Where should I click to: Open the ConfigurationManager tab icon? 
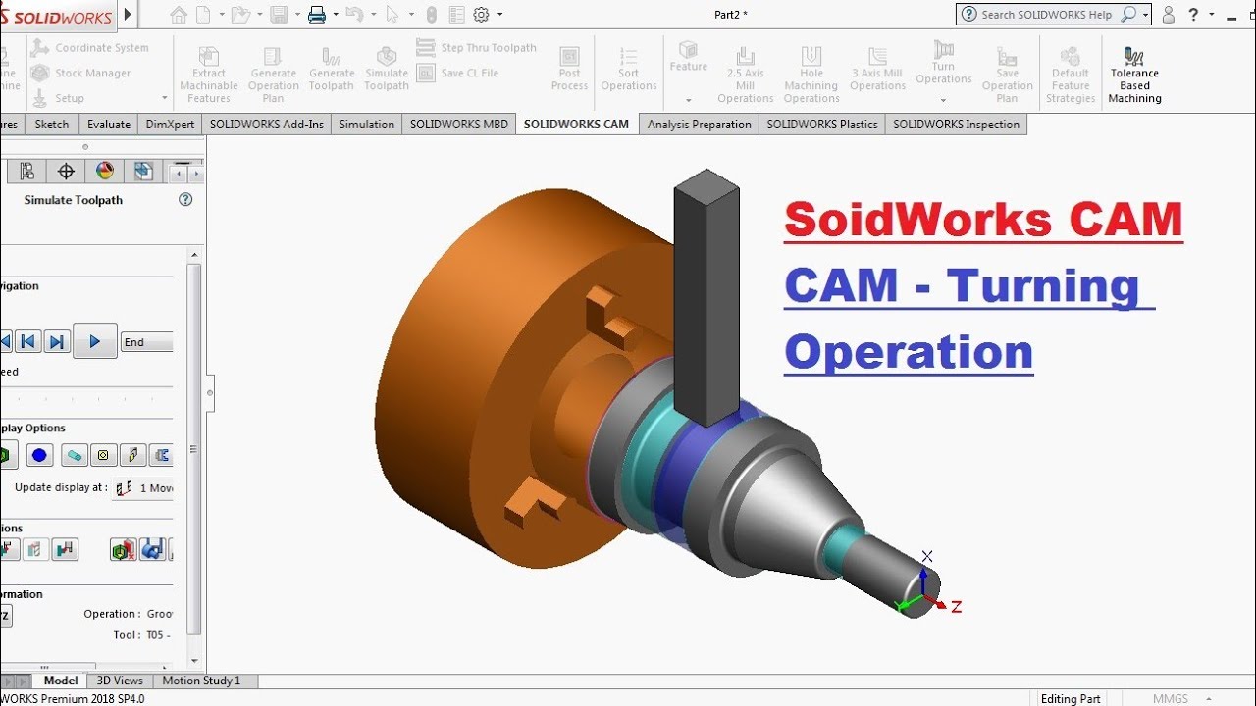click(26, 172)
